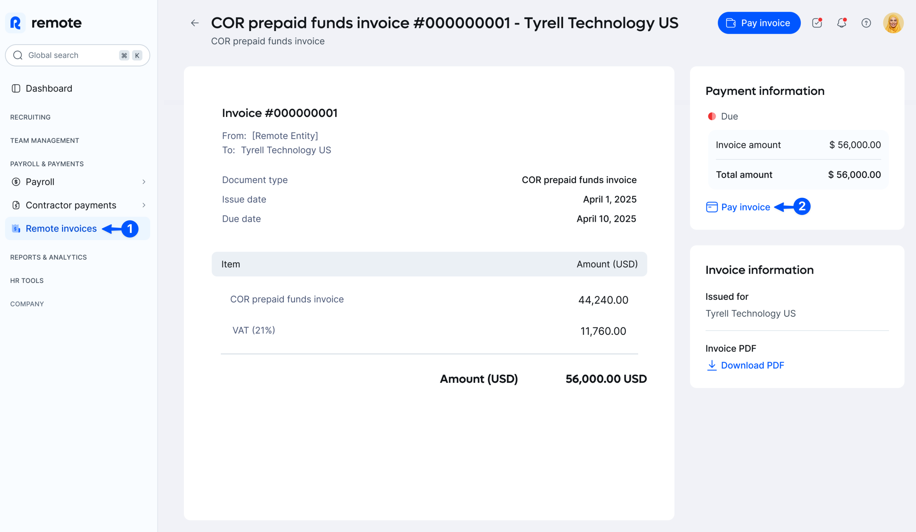Click the Total amount $ 56,000.00 value
The image size is (916, 532).
tap(854, 174)
